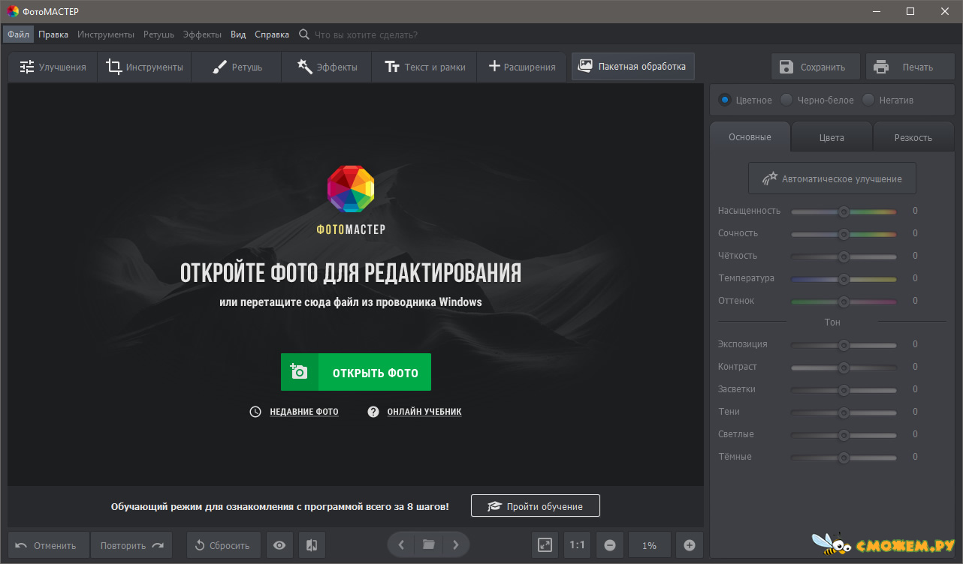Open the Эффекты menu bar item
The height and width of the screenshot is (564, 963).
pyautogui.click(x=202, y=34)
